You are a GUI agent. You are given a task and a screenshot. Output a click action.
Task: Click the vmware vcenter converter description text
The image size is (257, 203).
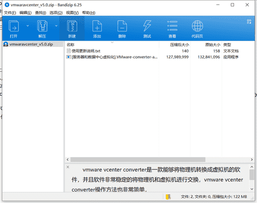157,179
